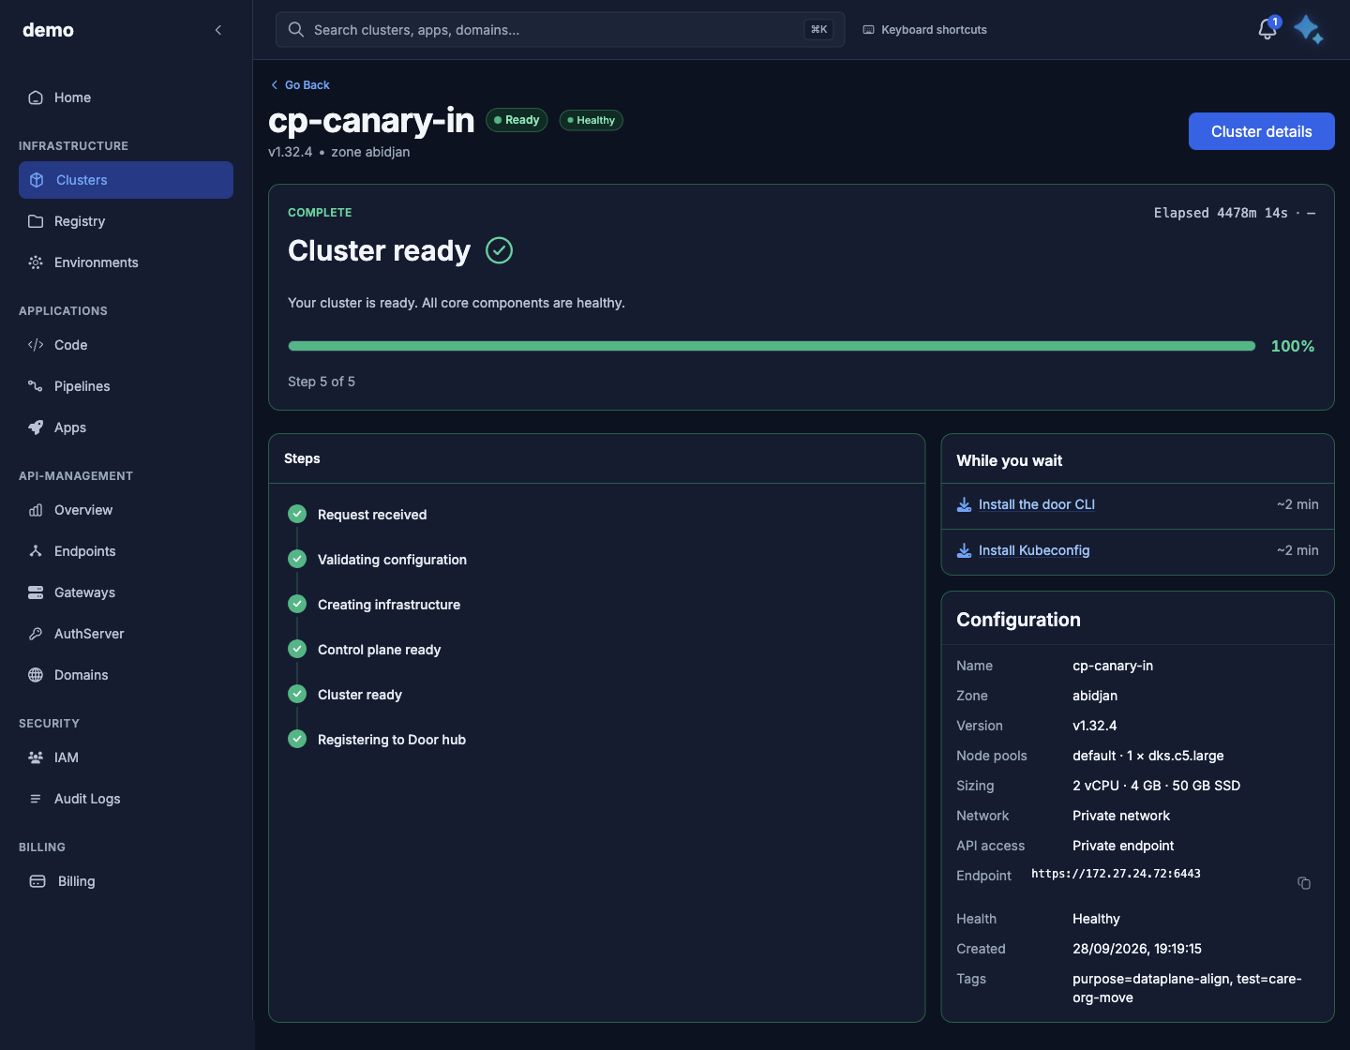
Task: Click the Healthy status badge
Action: point(591,120)
